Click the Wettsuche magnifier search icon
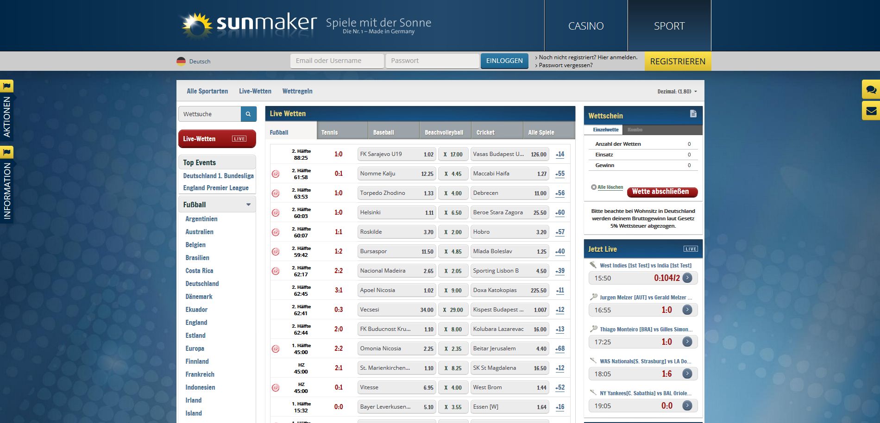This screenshot has height=423, width=880. 248,114
